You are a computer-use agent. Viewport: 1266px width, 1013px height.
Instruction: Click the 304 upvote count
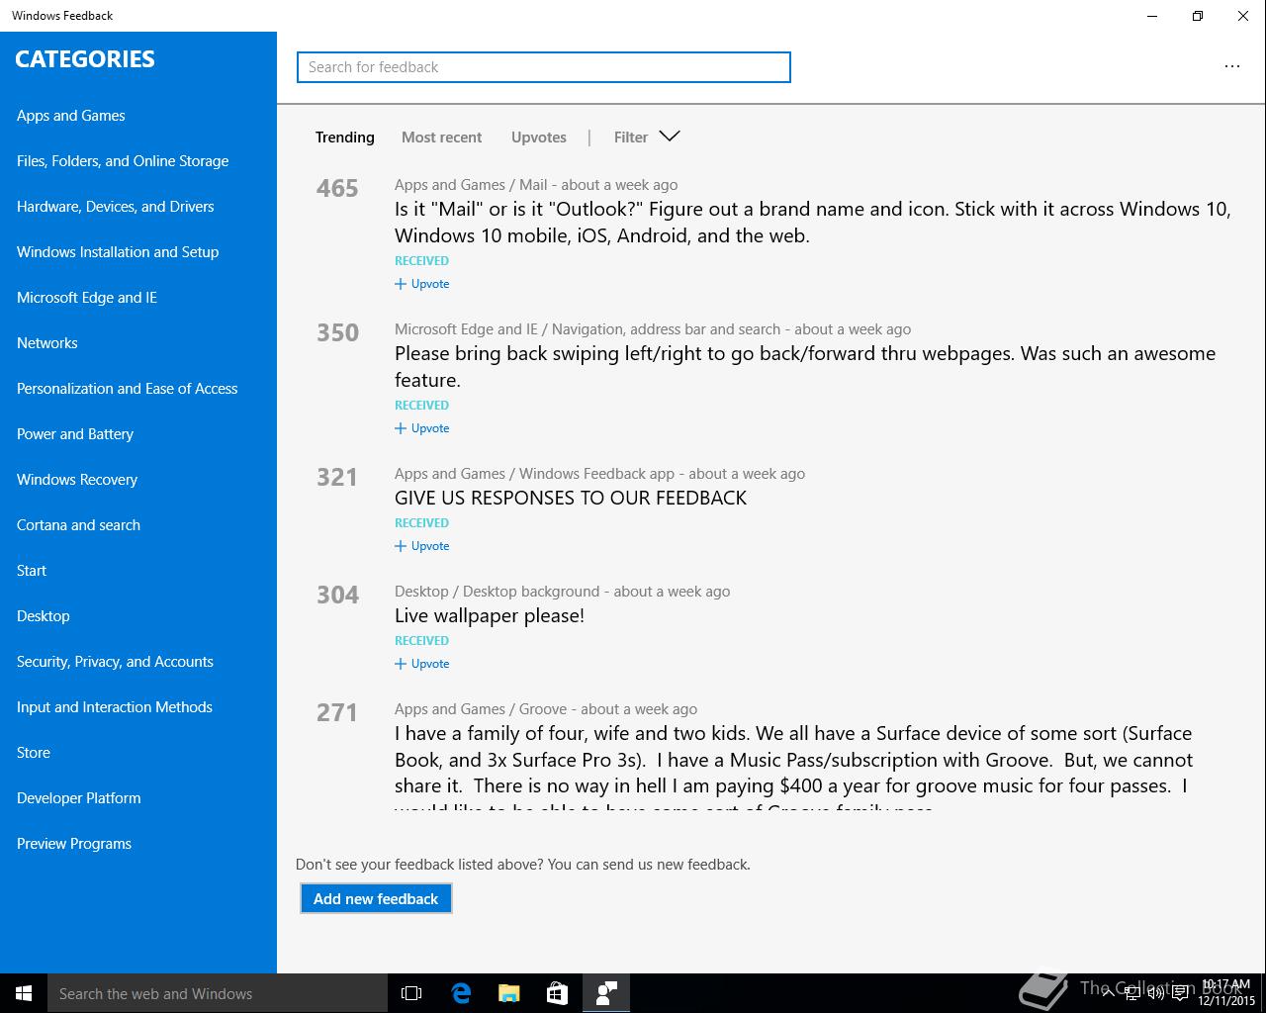[x=337, y=595]
